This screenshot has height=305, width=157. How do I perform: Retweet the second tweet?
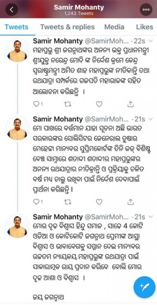click(x=68, y=202)
